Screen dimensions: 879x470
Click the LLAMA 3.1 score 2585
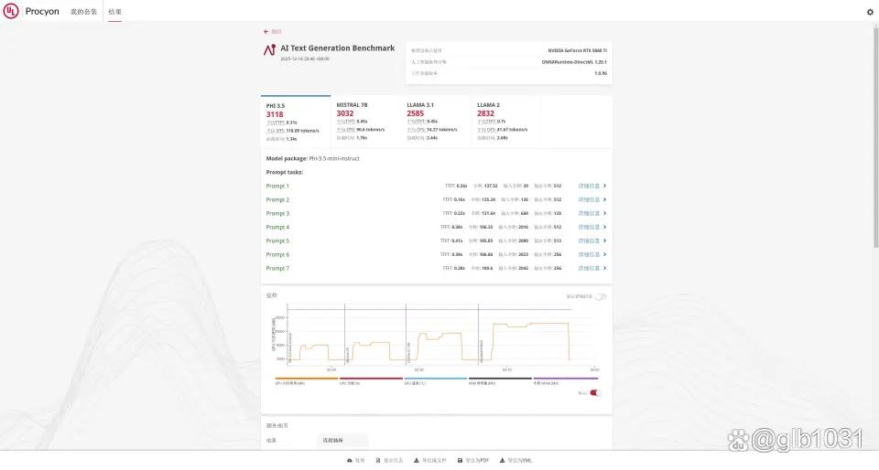pos(416,113)
